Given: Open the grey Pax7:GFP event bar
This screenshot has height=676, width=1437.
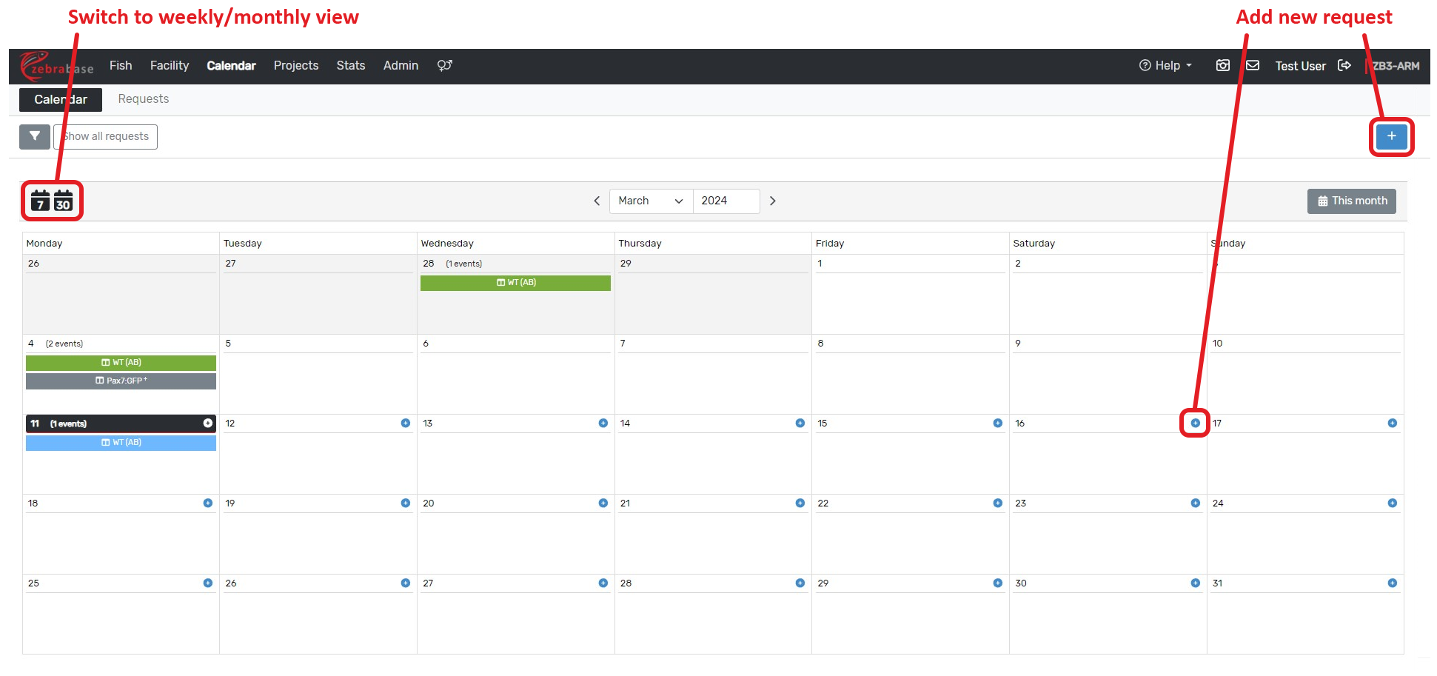Looking at the screenshot, I should (121, 381).
